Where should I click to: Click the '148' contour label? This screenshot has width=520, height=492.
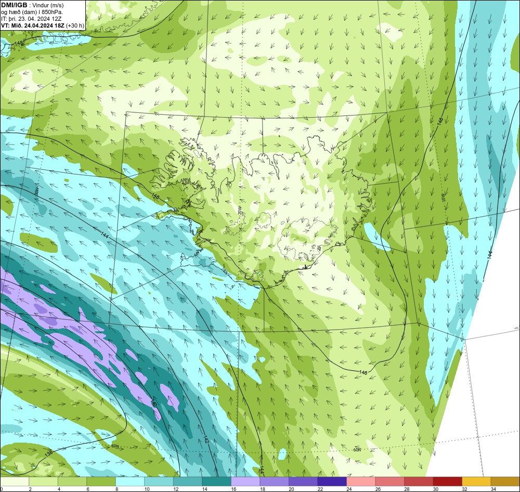pyautogui.click(x=19, y=43)
